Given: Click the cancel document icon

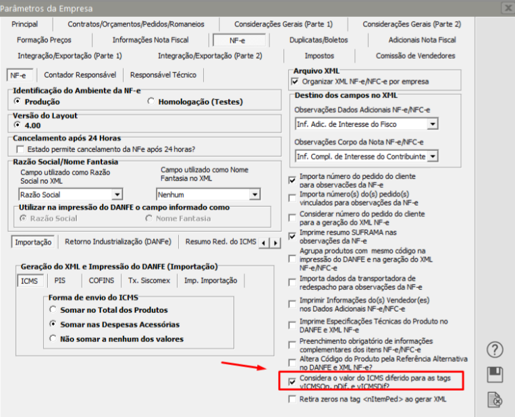Looking at the screenshot, I should pos(496,399).
